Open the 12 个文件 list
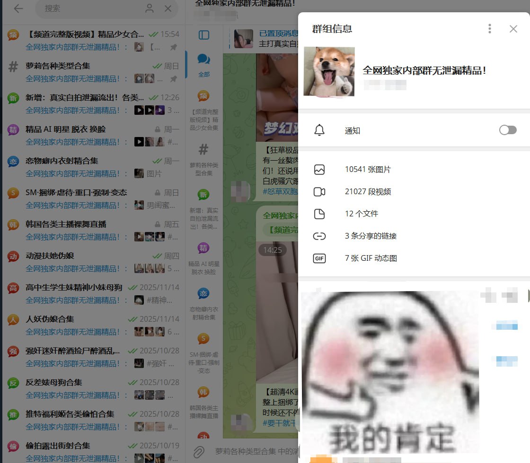530x463 pixels. (x=414, y=214)
